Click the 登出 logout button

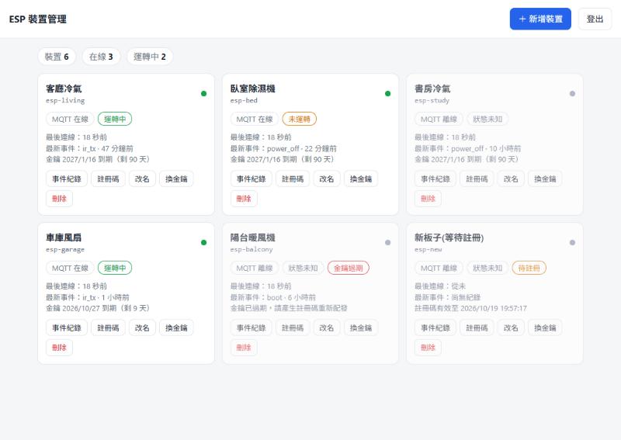point(595,19)
